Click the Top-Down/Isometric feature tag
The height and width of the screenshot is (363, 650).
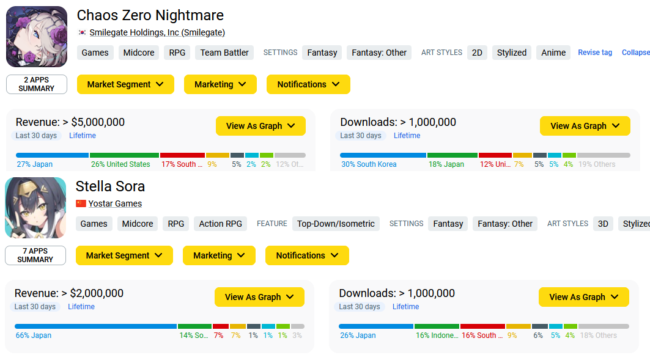[336, 224]
